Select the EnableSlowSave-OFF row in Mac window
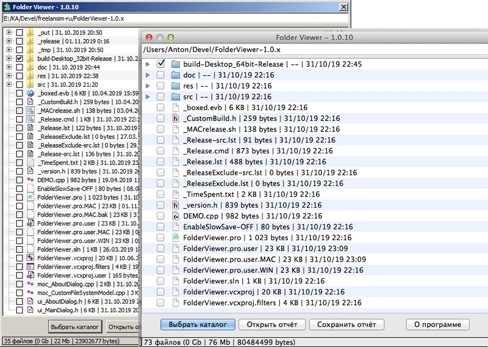 pyautogui.click(x=315, y=227)
